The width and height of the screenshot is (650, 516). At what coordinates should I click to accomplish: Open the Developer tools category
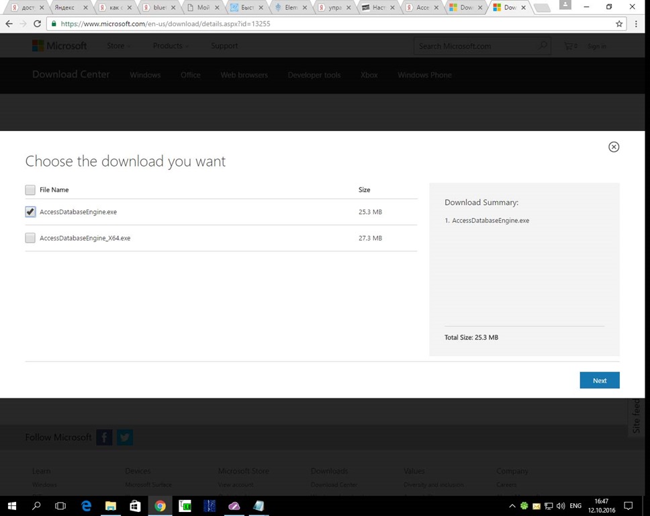[x=314, y=75]
